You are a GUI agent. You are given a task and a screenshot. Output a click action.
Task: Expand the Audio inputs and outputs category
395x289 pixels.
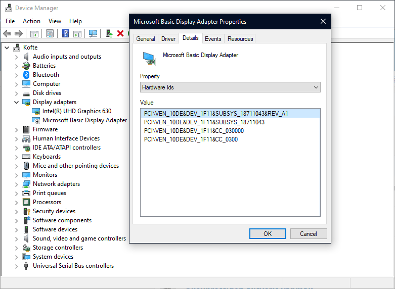pos(16,57)
